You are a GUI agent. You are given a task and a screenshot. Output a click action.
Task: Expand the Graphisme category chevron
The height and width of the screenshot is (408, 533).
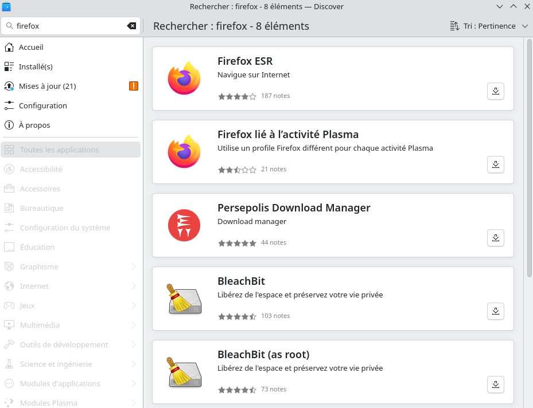pos(134,266)
